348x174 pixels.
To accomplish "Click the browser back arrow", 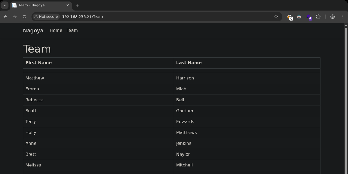I will (x=5, y=17).
